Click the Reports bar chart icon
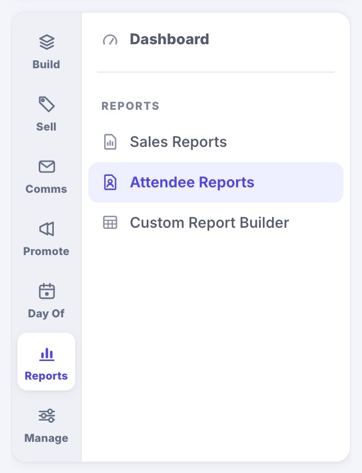The width and height of the screenshot is (362, 473). coord(47,354)
